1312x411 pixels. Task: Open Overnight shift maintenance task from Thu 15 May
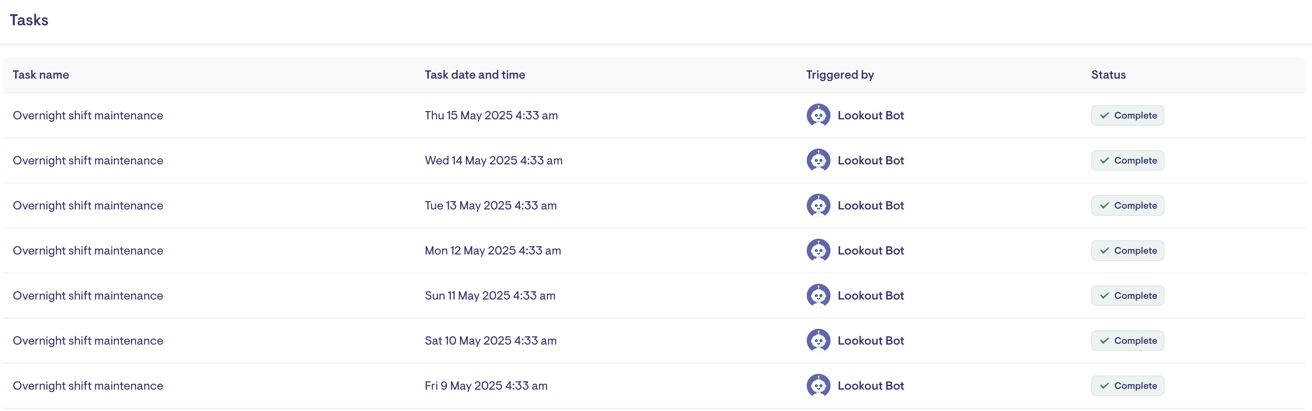pos(87,115)
